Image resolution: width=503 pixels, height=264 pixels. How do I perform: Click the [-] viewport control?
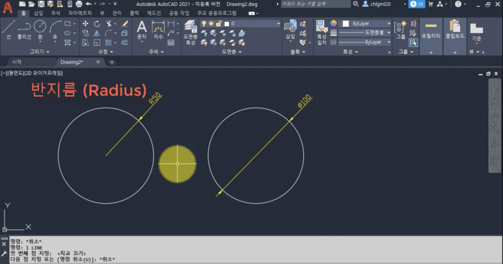tap(4, 73)
